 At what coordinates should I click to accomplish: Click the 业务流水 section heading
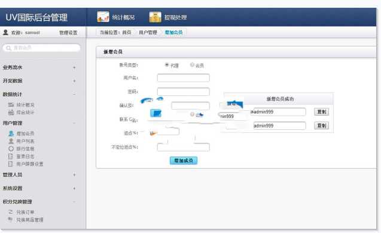click(13, 67)
